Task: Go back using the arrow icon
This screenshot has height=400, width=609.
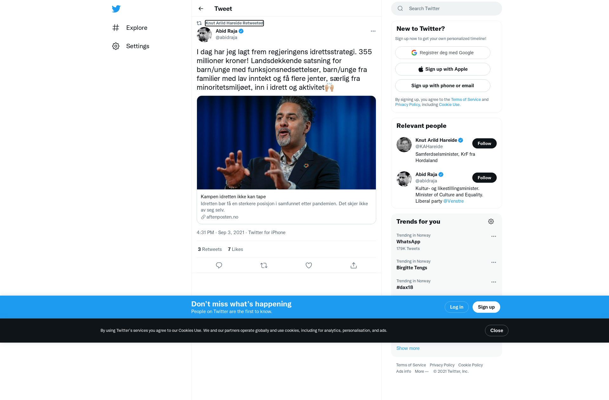Action: click(201, 9)
